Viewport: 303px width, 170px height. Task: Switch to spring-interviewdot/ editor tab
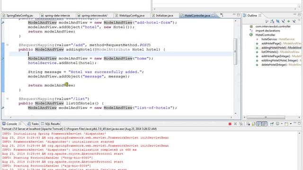94,16
